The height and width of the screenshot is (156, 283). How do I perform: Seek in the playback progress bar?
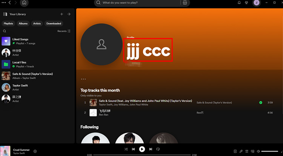tap(142, 155)
